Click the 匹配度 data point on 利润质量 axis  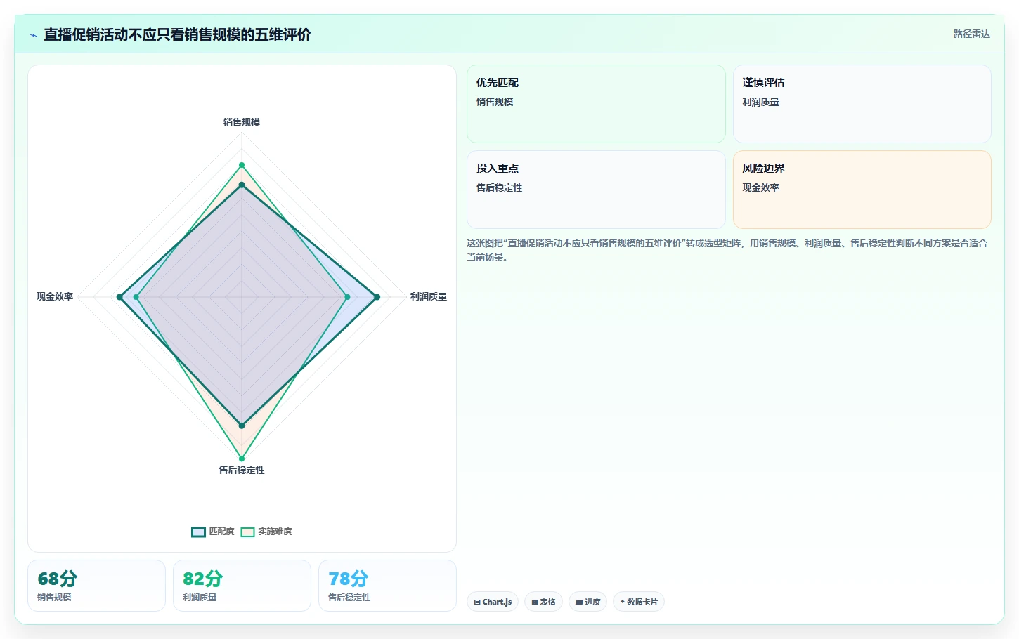coord(377,297)
